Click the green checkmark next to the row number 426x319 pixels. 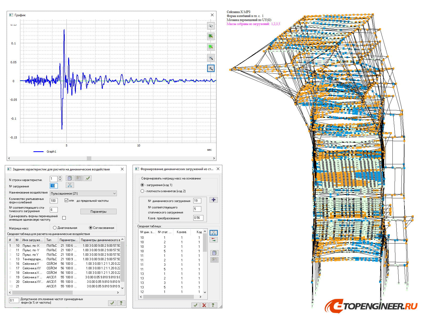[x=87, y=178]
